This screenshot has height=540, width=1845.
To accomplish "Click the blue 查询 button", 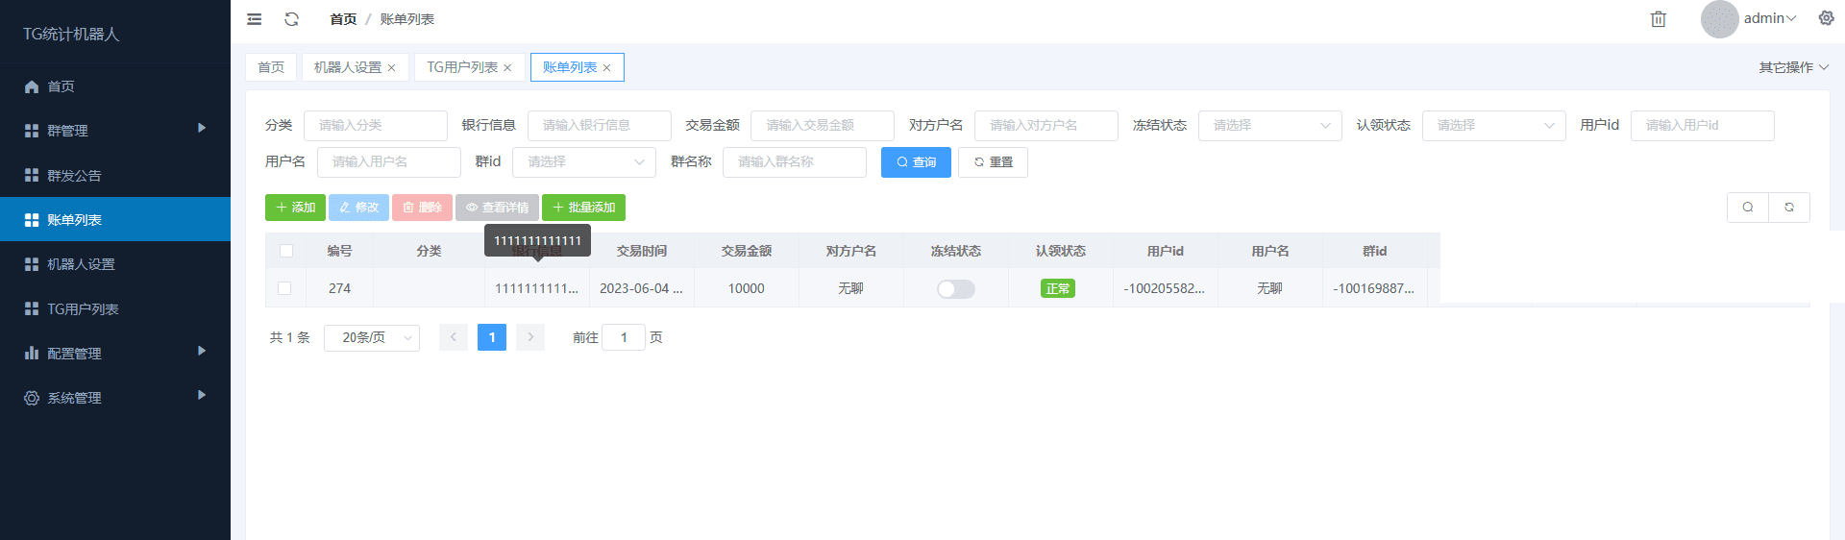I will click(x=915, y=162).
